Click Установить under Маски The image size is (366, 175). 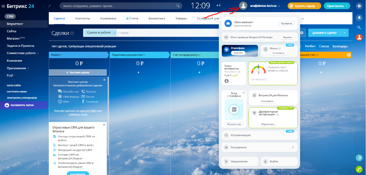[279, 53]
